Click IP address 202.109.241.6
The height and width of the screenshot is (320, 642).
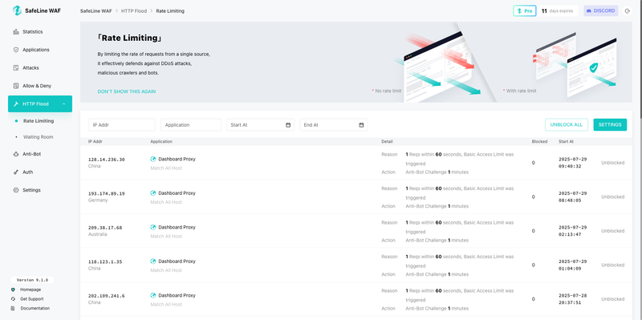(107, 296)
